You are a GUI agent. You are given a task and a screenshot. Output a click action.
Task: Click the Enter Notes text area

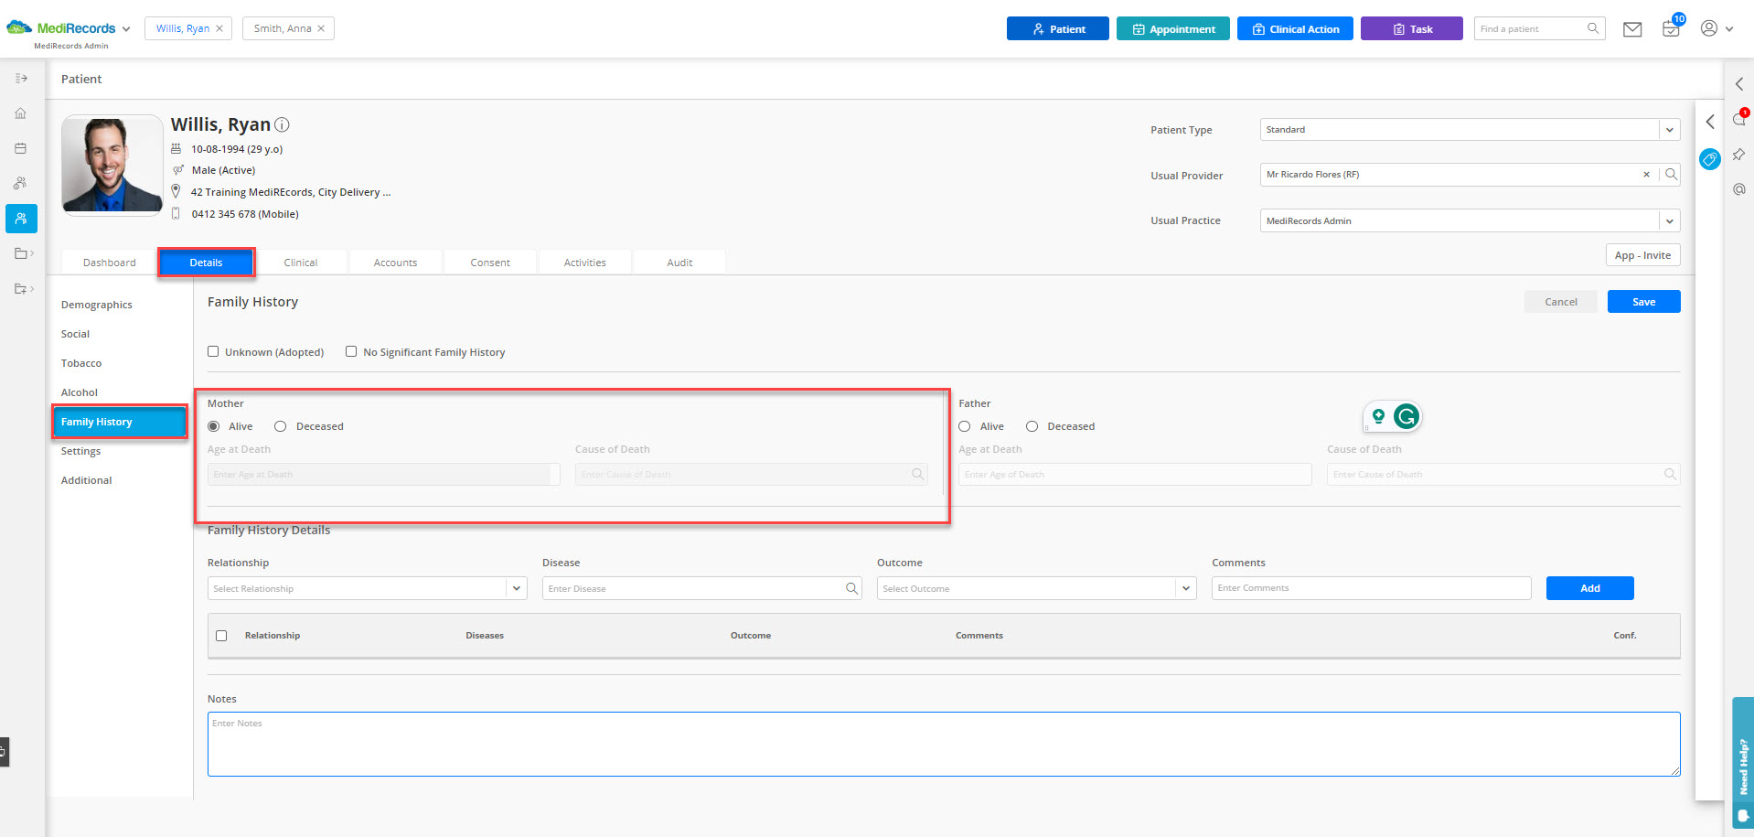pyautogui.click(x=944, y=744)
